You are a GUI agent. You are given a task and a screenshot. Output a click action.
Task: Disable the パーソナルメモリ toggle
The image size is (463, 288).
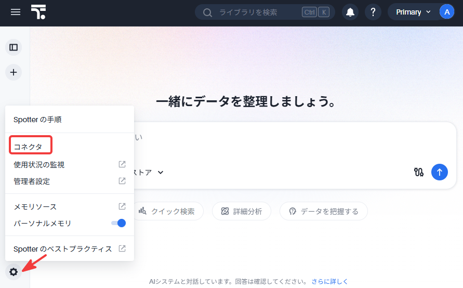point(118,223)
